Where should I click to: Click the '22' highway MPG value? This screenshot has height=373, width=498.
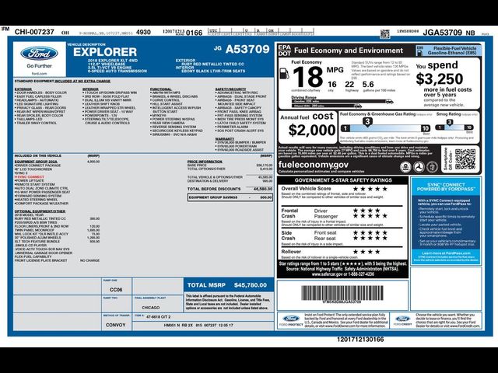pyautogui.click(x=349, y=85)
